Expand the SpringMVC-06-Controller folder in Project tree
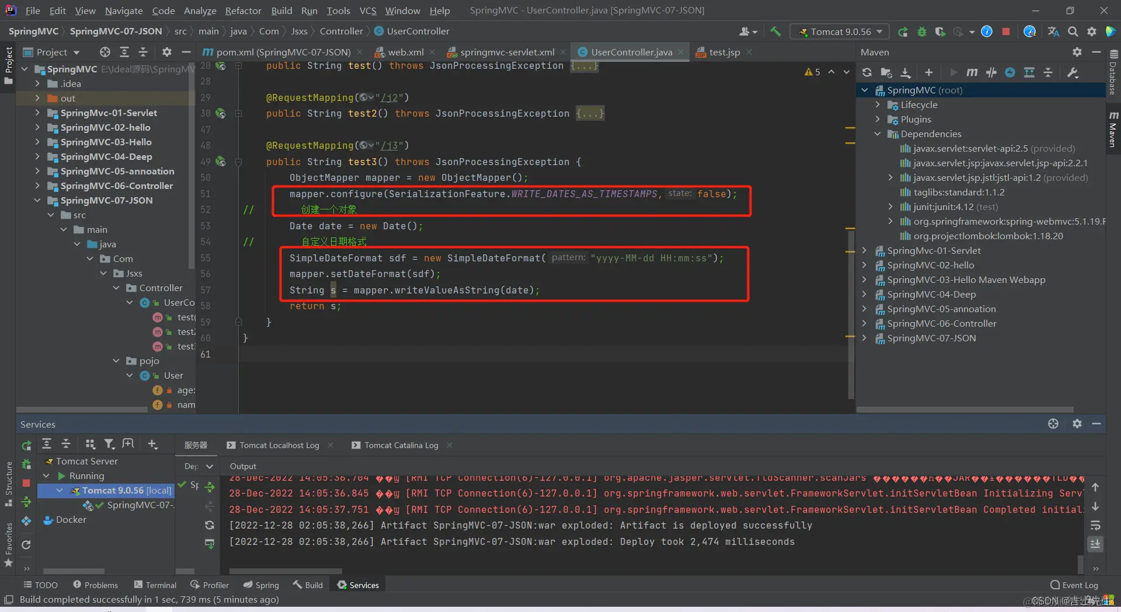The height and width of the screenshot is (612, 1121). [37, 186]
